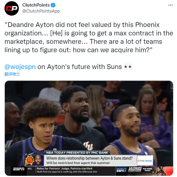This screenshot has height=177, width=177.
Task: Open the ClutchPoints display name link
Action: click(36, 5)
